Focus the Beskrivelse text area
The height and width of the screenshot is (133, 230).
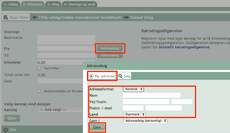point(66,39)
